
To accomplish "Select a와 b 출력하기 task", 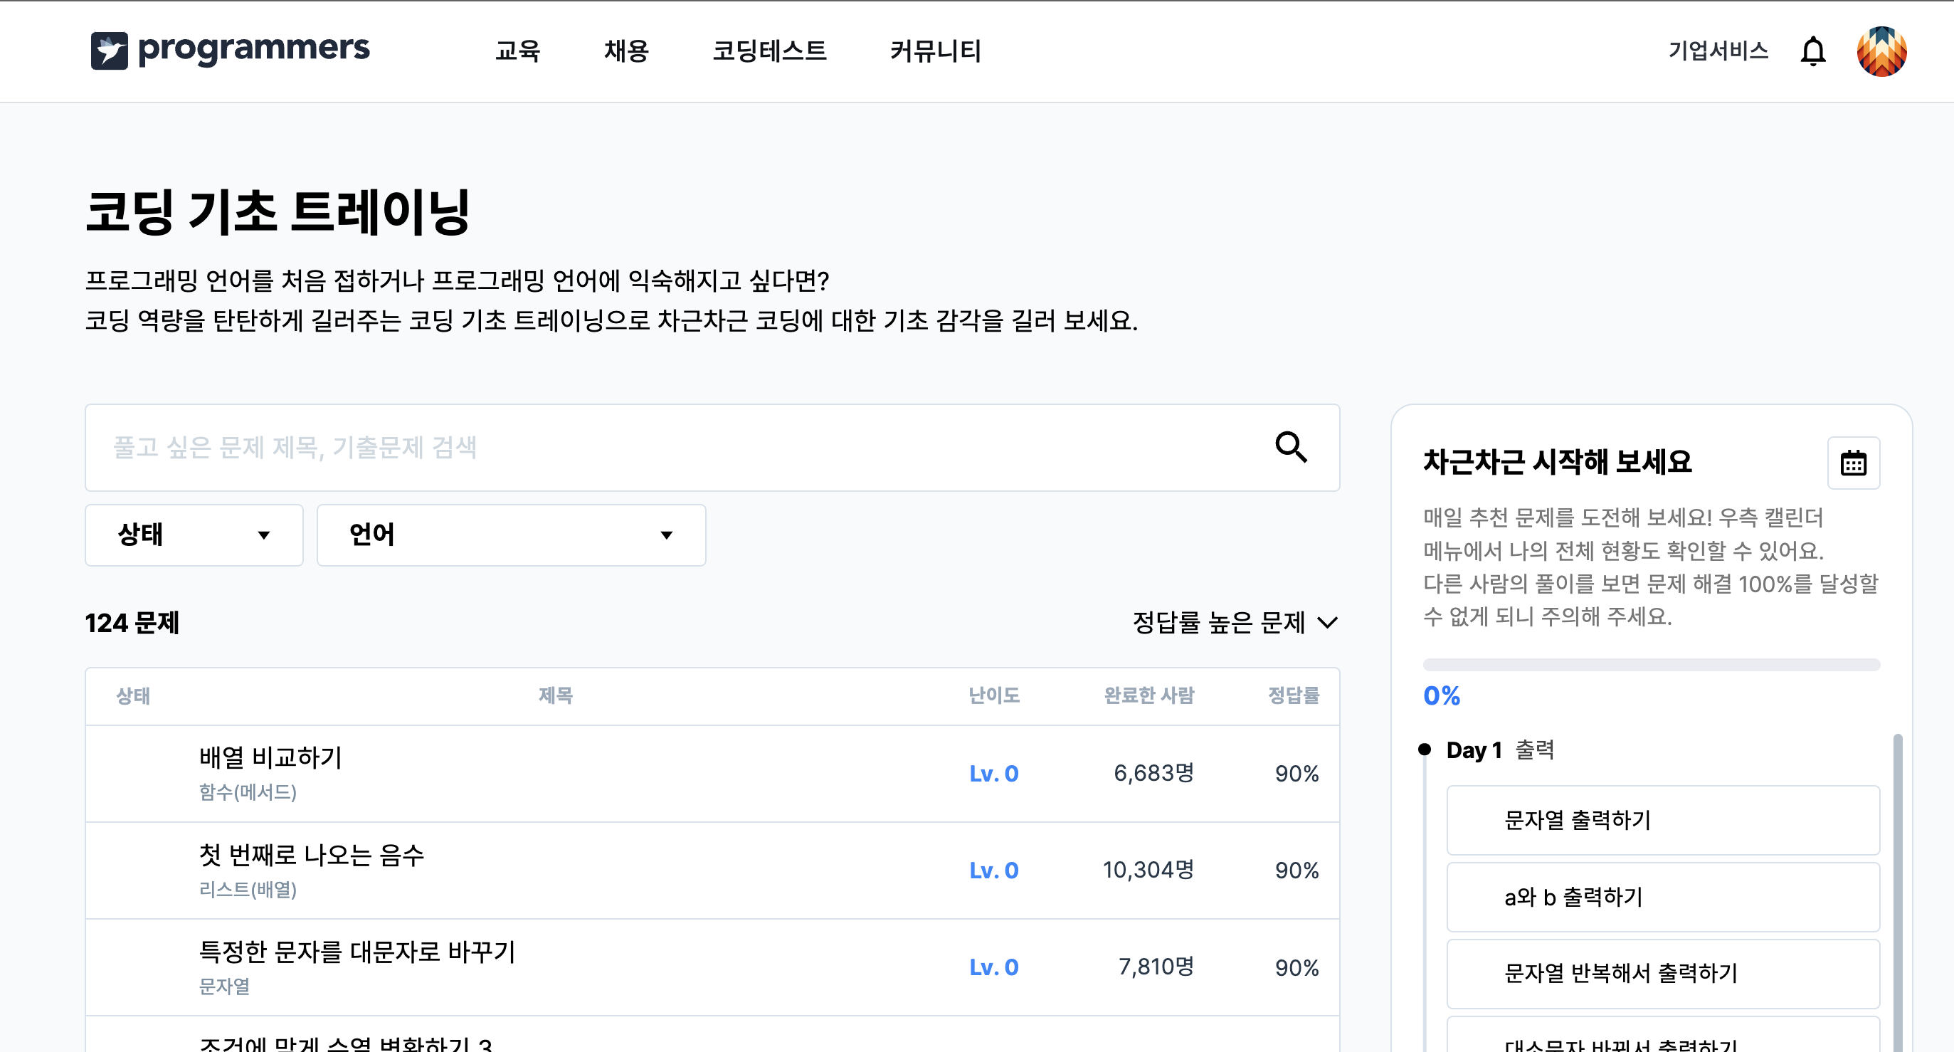I will click(x=1662, y=896).
